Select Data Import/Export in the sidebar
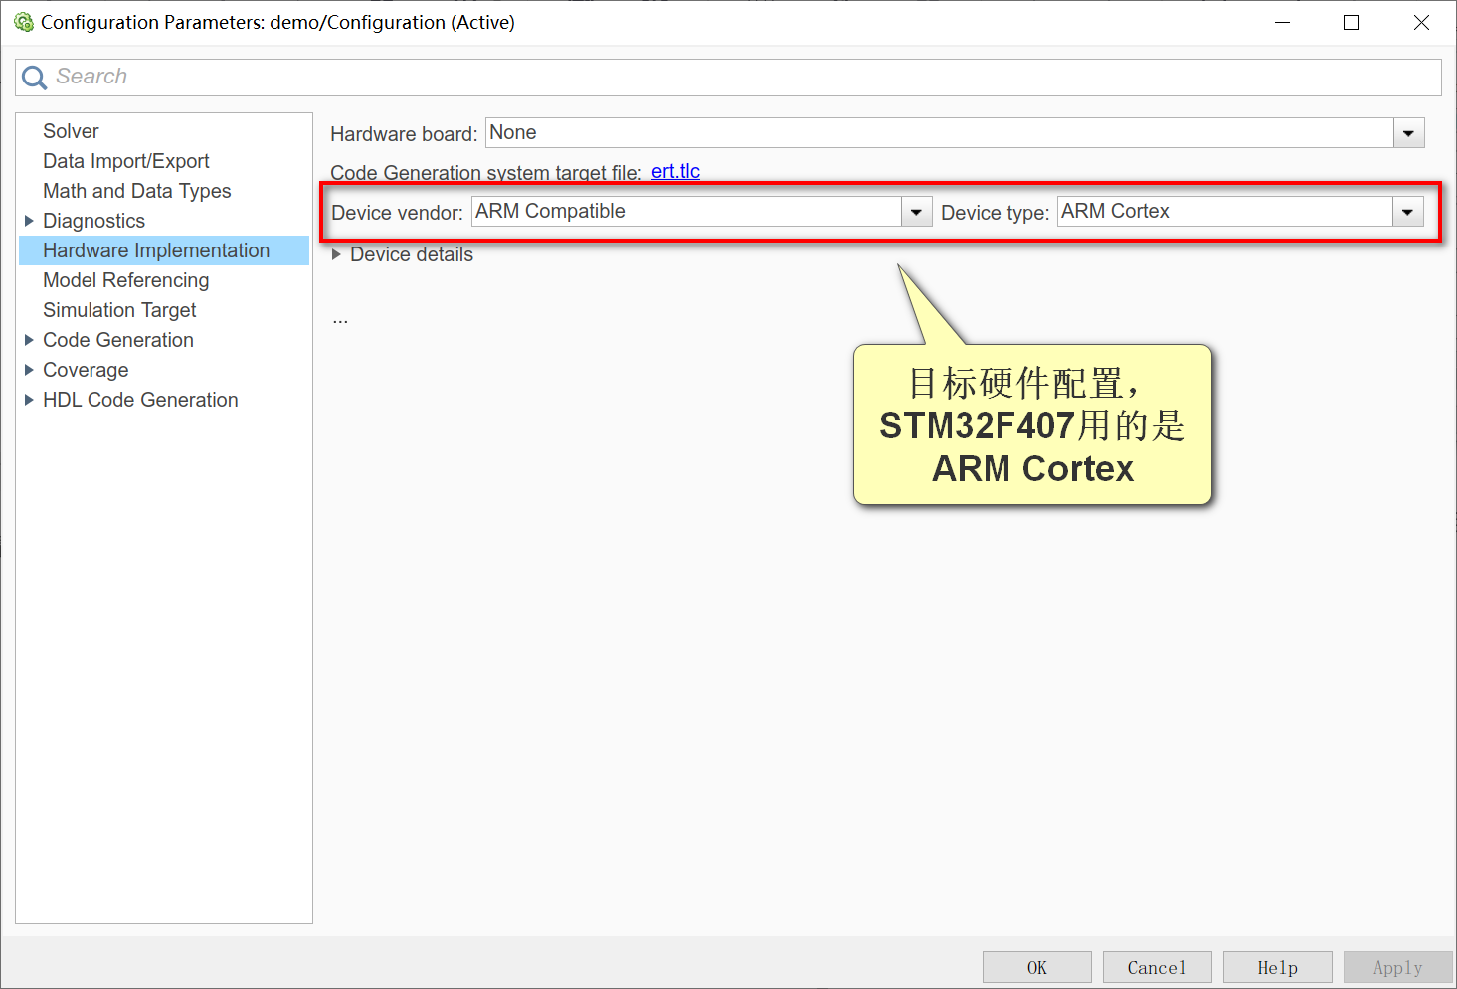This screenshot has width=1457, height=989. coord(126,161)
